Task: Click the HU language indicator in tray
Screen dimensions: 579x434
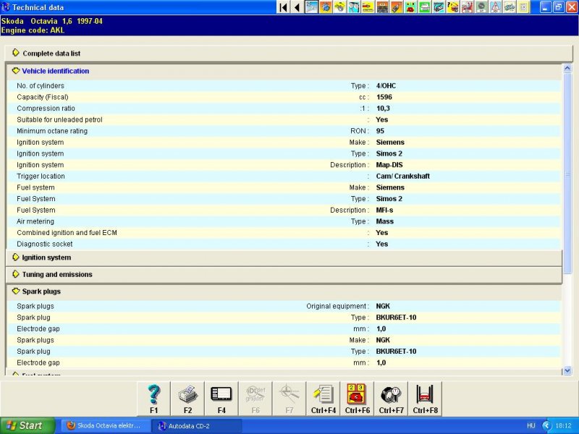Action: (531, 425)
